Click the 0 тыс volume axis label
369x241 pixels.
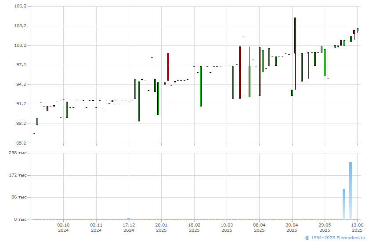tap(20, 220)
